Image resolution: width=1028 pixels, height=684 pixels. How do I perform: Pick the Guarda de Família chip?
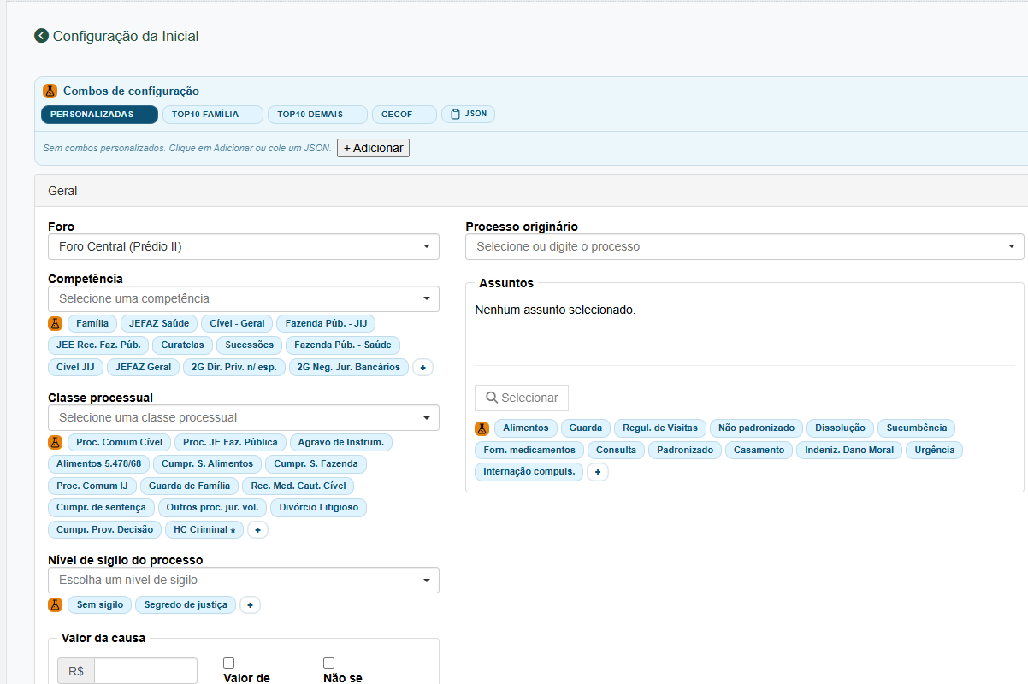pos(189,486)
